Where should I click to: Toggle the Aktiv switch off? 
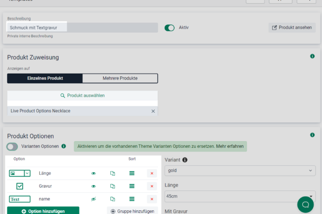(x=170, y=28)
